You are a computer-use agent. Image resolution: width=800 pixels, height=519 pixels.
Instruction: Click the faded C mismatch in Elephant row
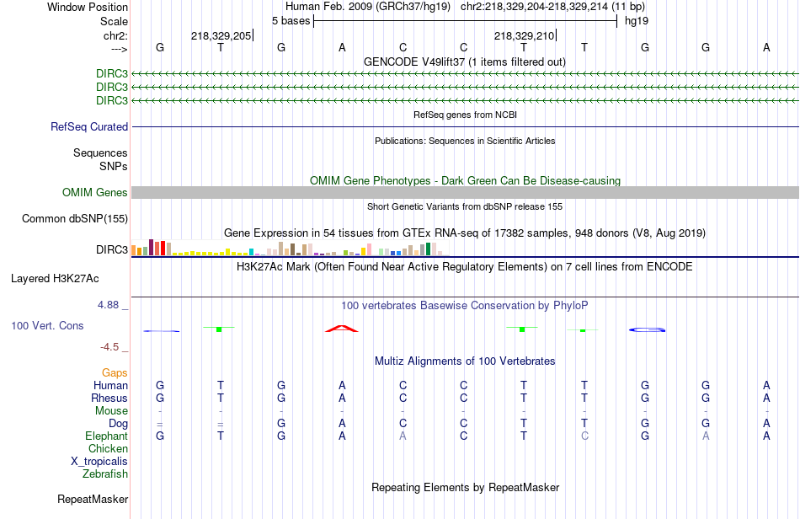584,436
